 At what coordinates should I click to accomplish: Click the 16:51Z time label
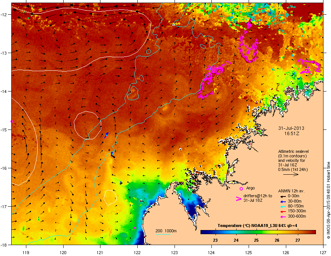click(292, 134)
